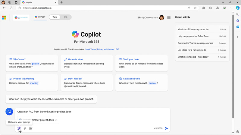241x135 pixels.
Task: Click the paperclip attach file icon
Action: coord(25,128)
